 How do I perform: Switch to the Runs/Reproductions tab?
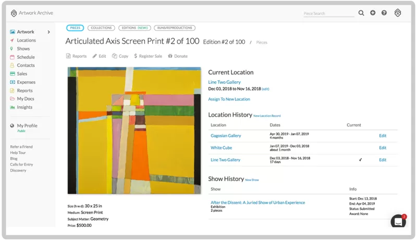[175, 28]
